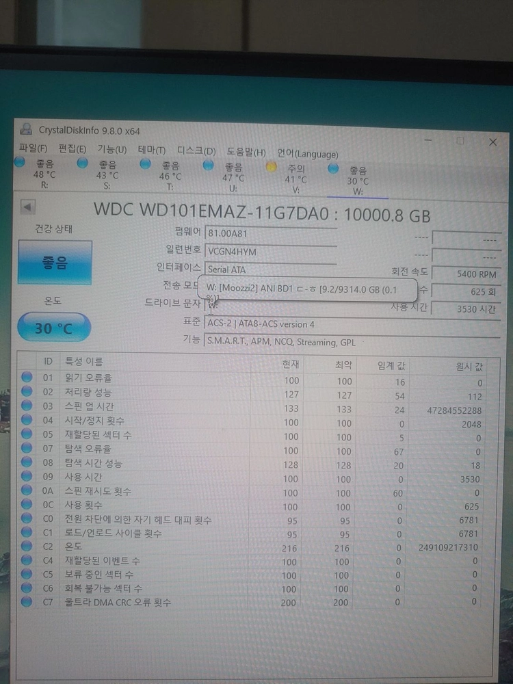Click the status orb for 09 사용 시간
Screen dimensions: 513x684
click(27, 476)
